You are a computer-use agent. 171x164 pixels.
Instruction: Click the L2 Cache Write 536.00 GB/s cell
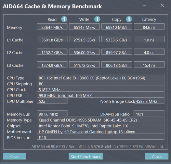click(x=84, y=52)
